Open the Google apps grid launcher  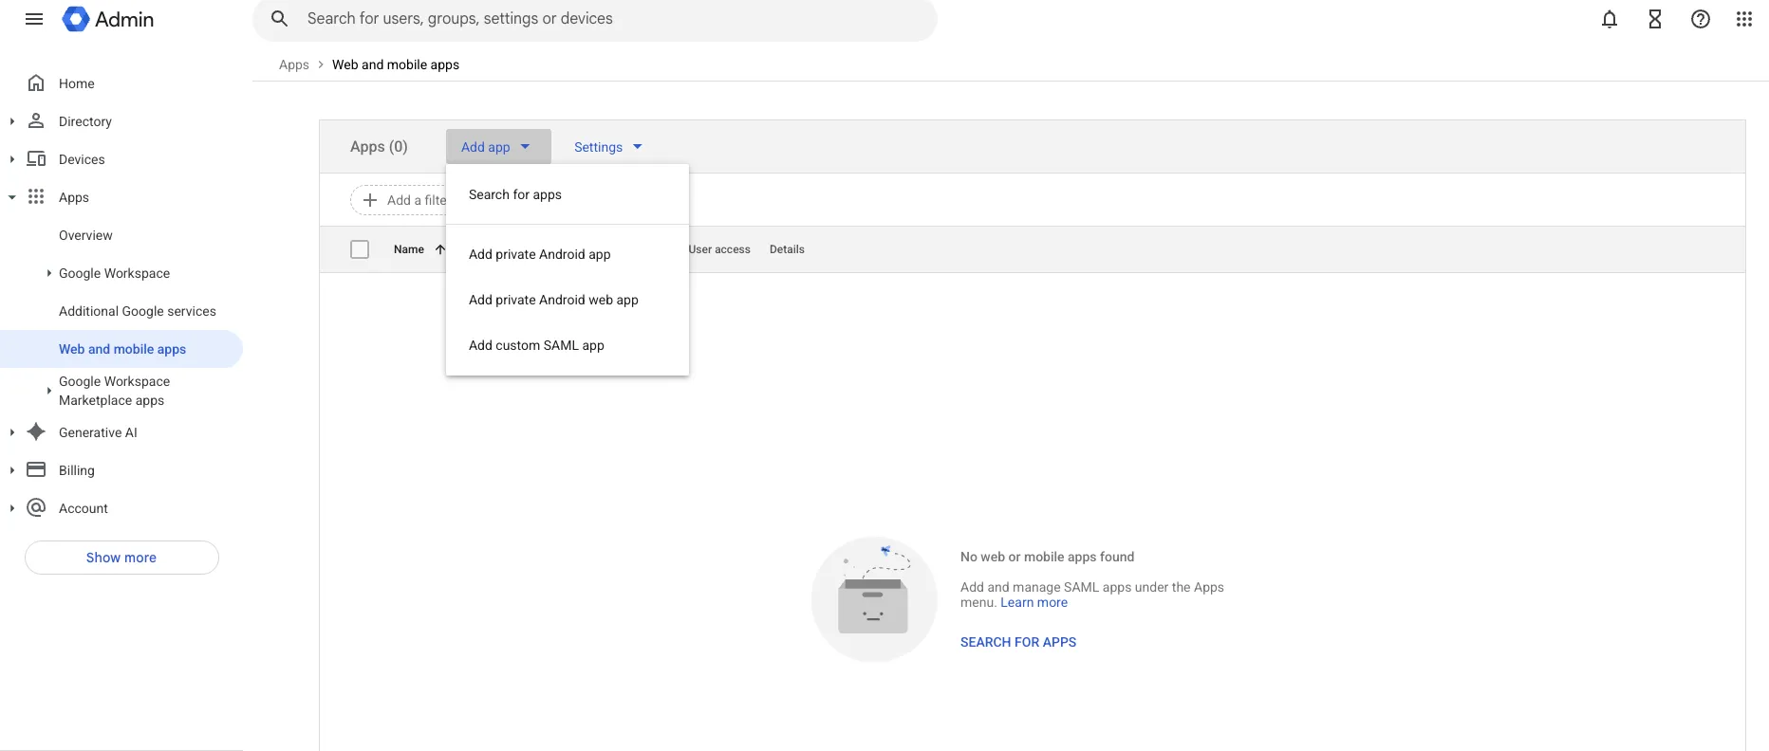pos(1744,19)
